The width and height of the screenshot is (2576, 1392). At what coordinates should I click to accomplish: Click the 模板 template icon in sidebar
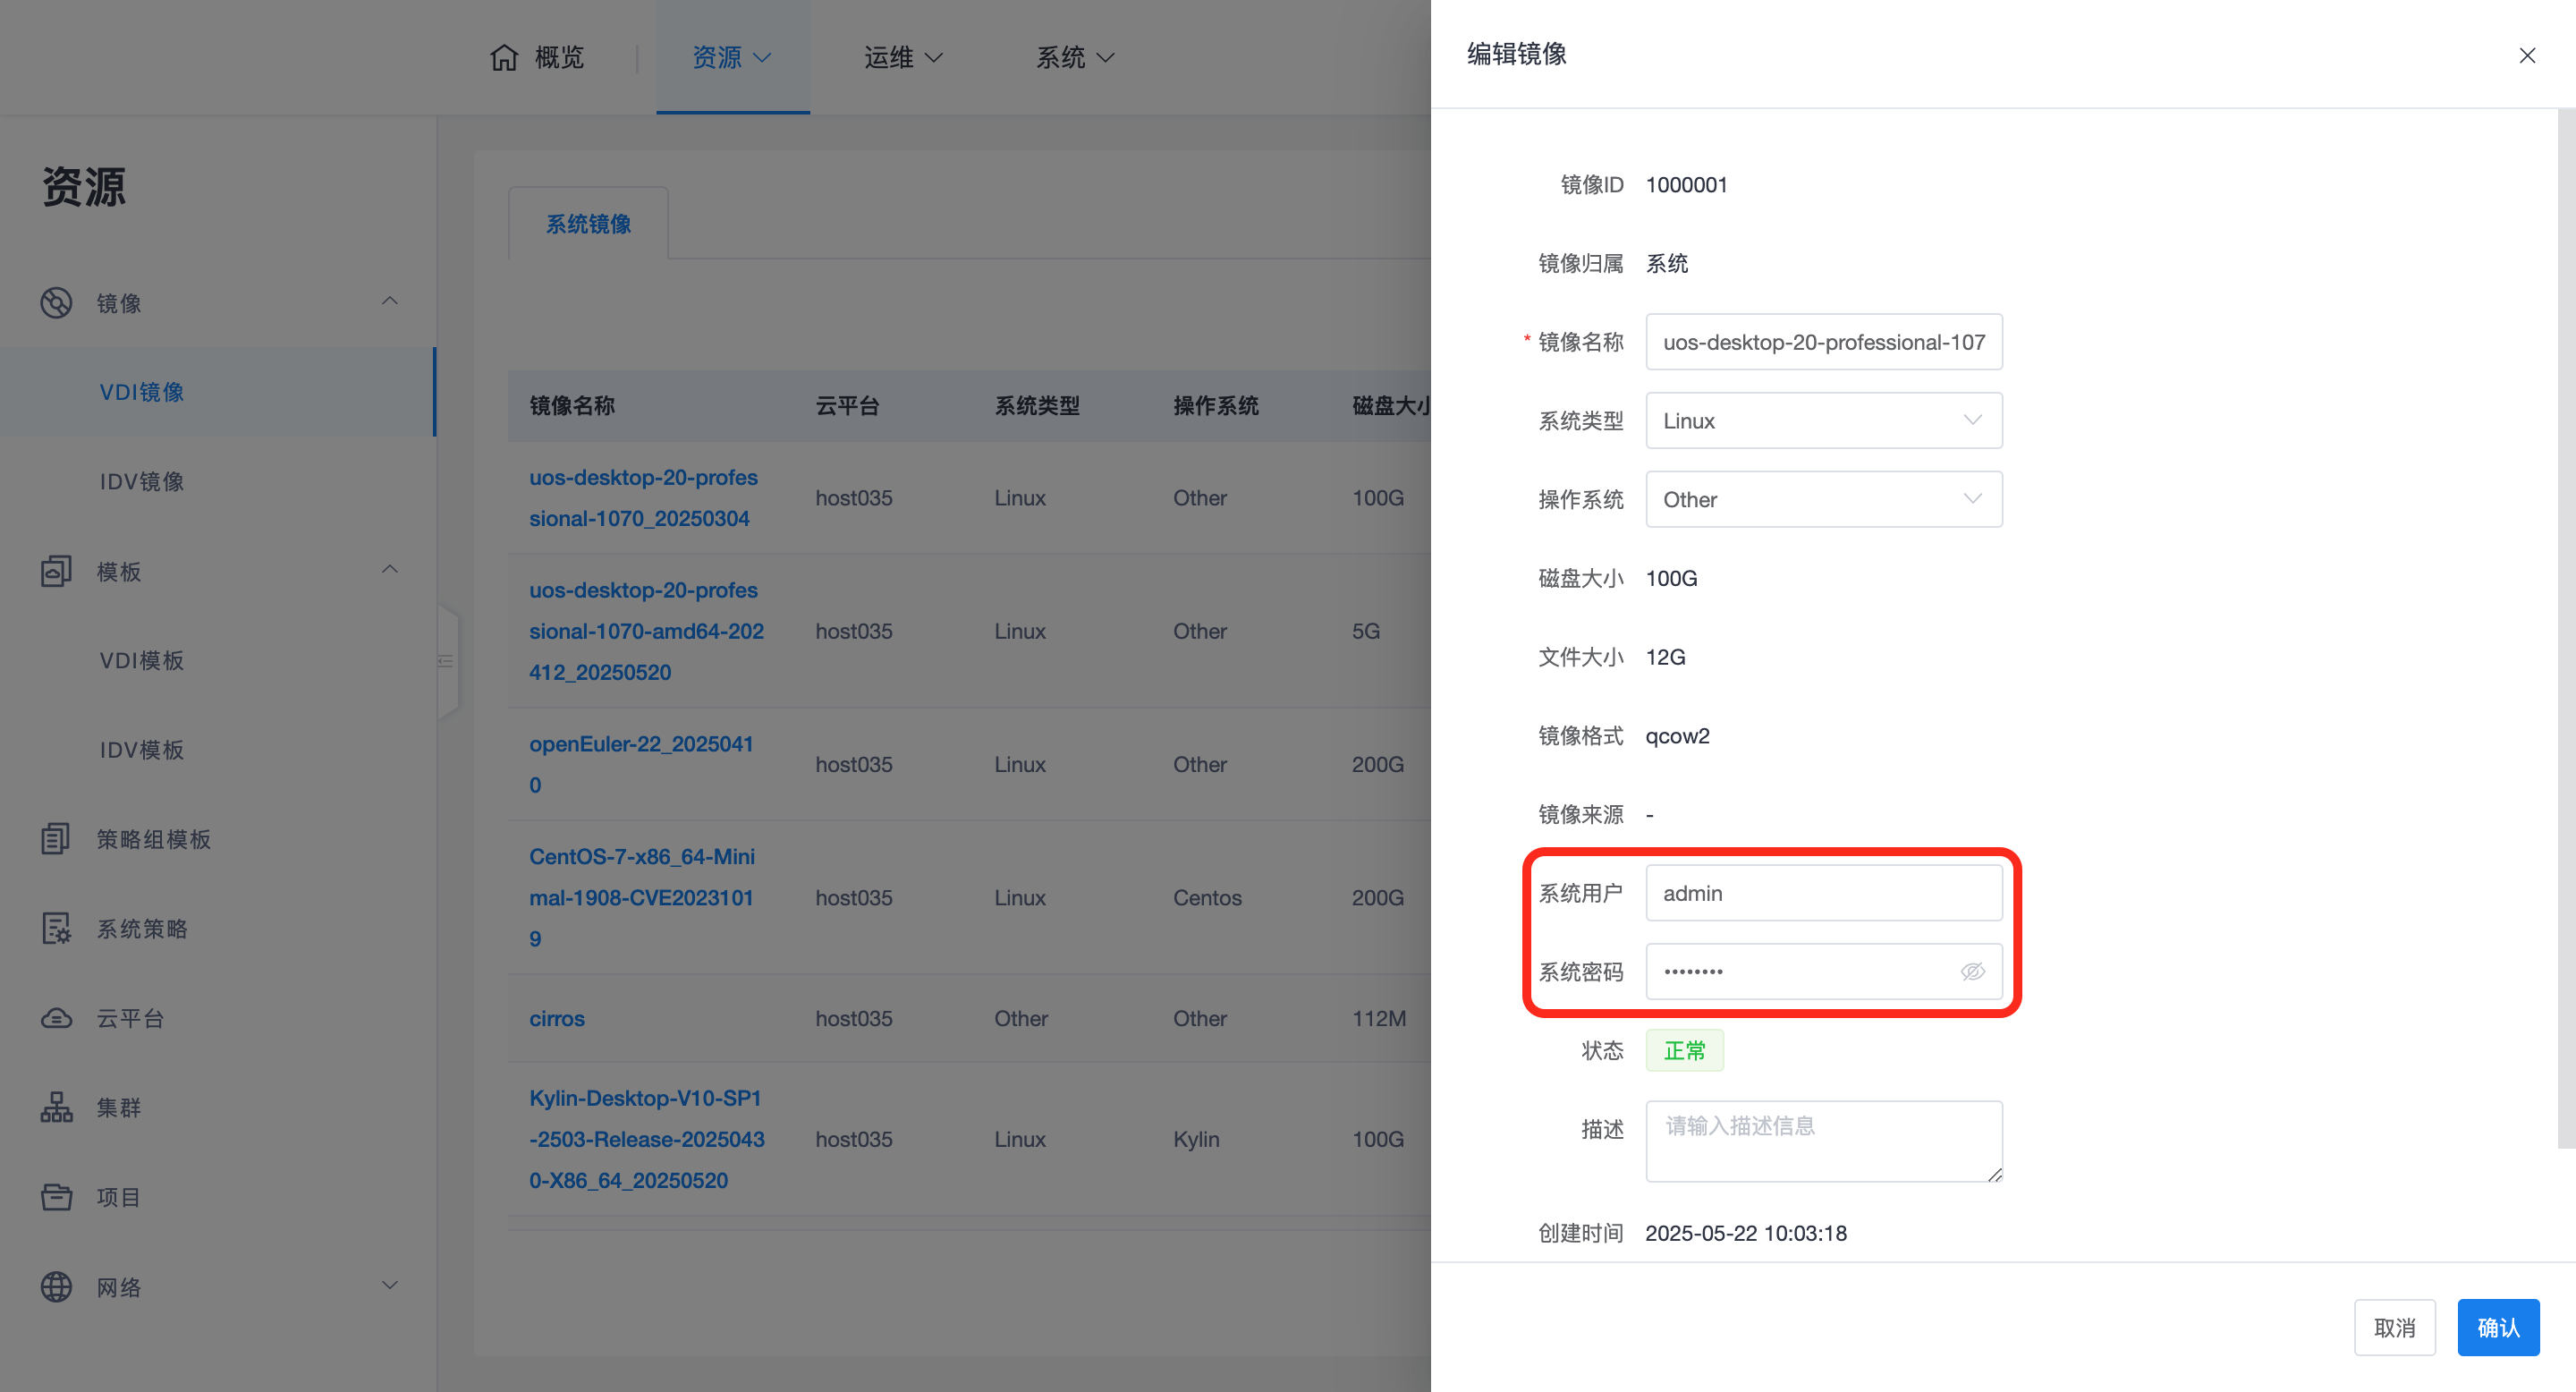(56, 571)
